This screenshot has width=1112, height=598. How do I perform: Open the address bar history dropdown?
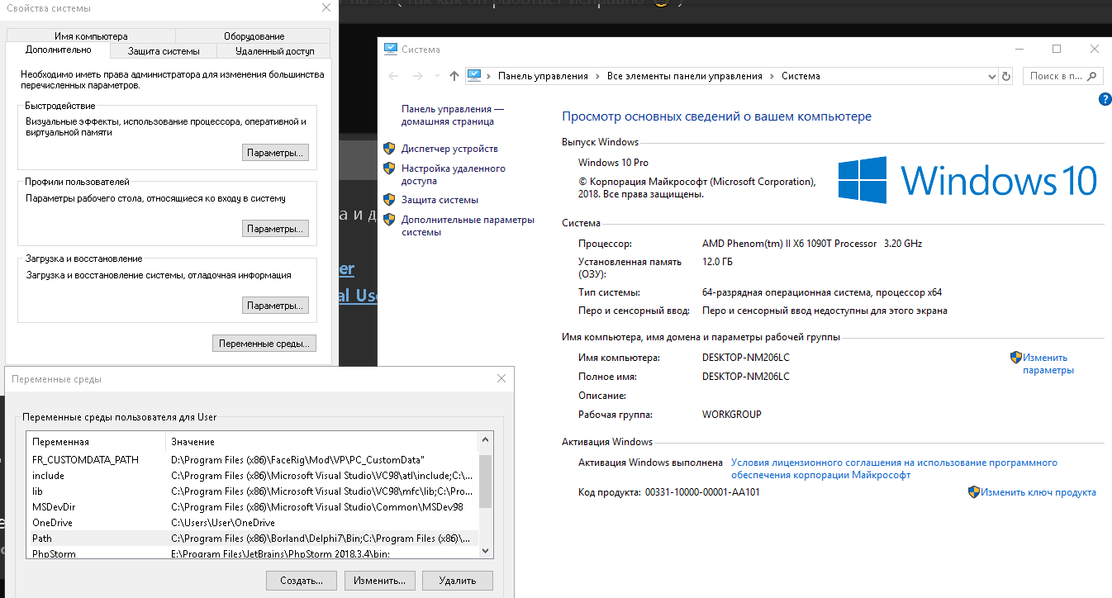(992, 76)
